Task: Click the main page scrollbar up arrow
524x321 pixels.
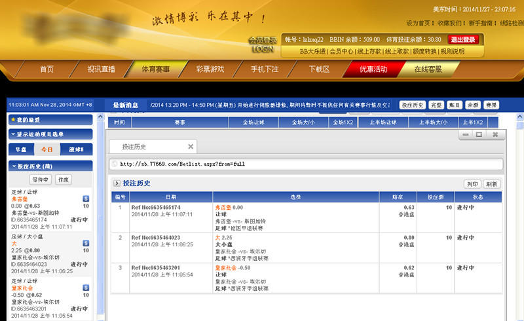Action: (x=519, y=117)
